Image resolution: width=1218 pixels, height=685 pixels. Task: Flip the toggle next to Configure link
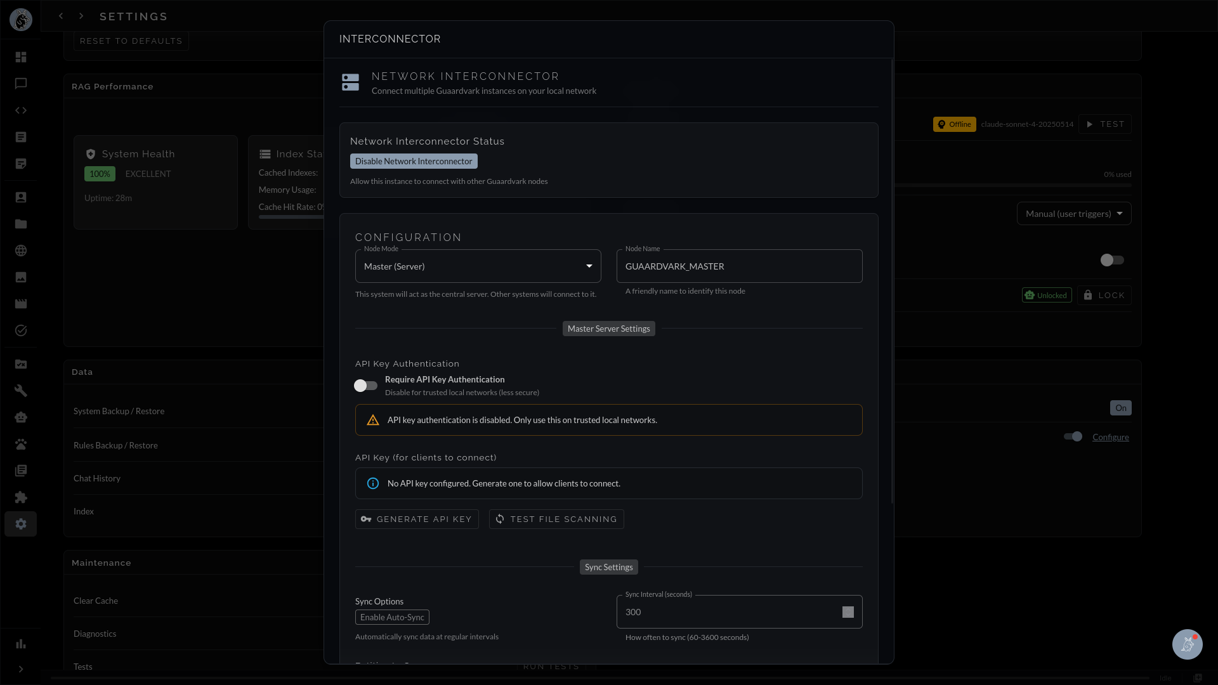[1072, 436]
